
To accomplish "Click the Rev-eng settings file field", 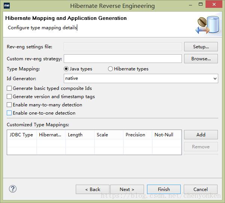I will click(123, 46).
